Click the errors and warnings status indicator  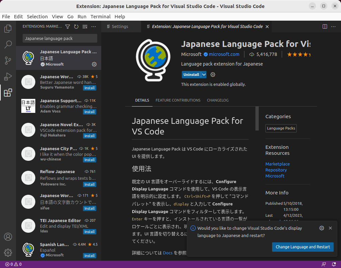pos(13,264)
